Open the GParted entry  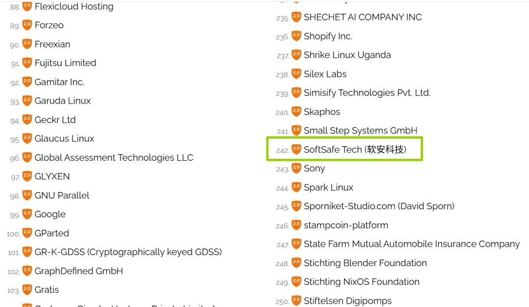[51, 233]
